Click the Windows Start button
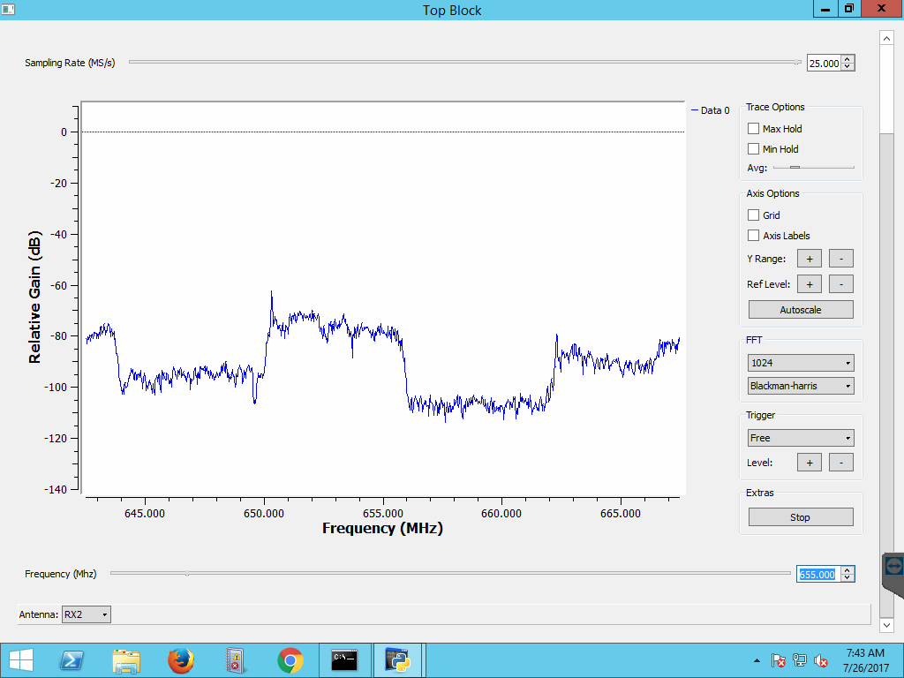The width and height of the screenshot is (904, 678). (x=20, y=659)
